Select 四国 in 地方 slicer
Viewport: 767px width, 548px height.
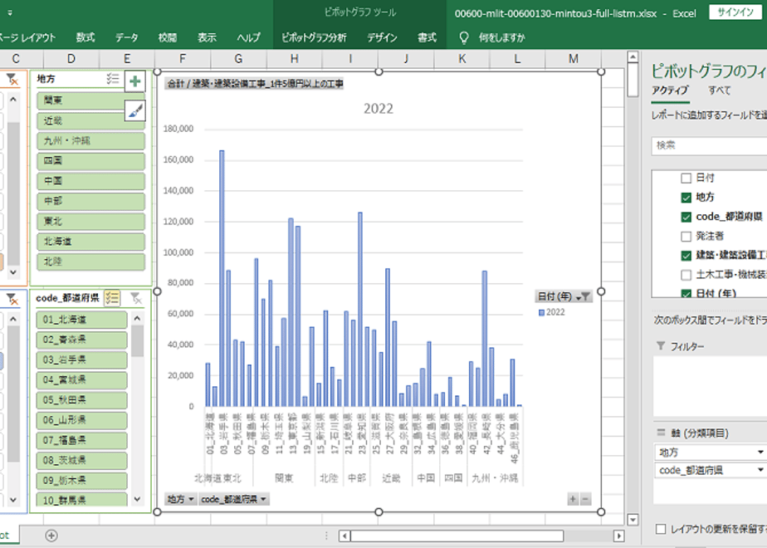(x=90, y=161)
